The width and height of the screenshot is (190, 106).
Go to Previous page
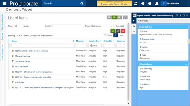pos(108,35)
